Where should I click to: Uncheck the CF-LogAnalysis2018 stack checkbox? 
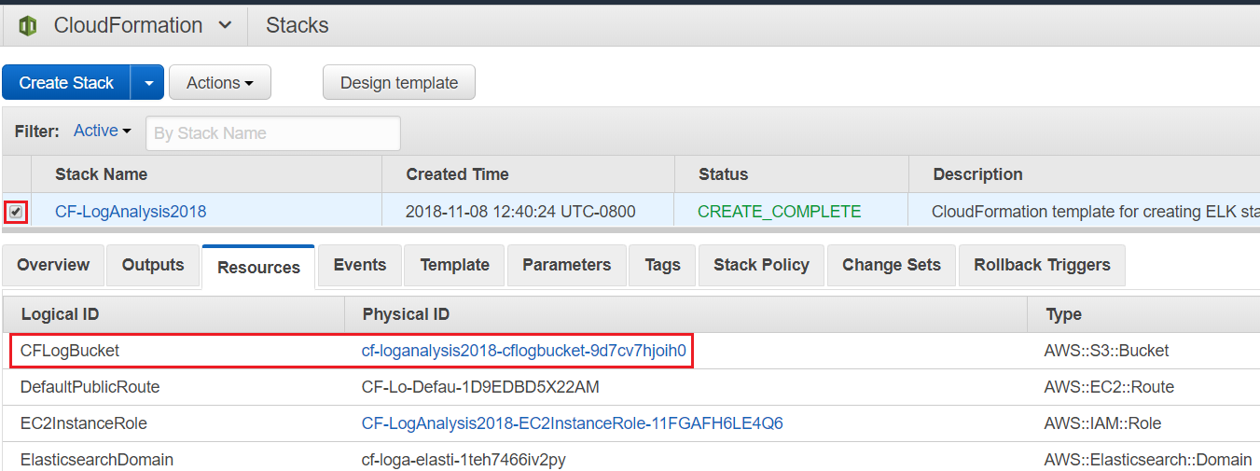click(16, 212)
